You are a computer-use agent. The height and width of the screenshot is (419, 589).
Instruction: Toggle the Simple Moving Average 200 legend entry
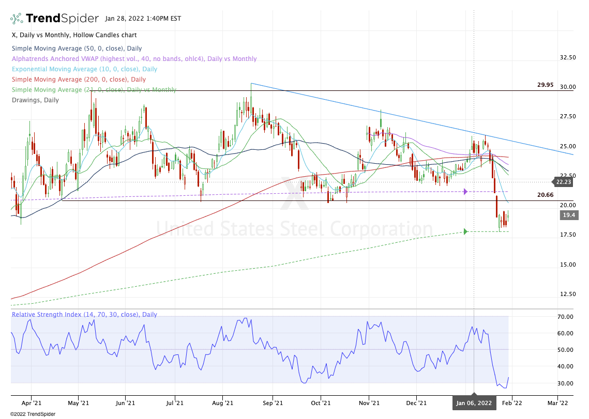pyautogui.click(x=78, y=79)
